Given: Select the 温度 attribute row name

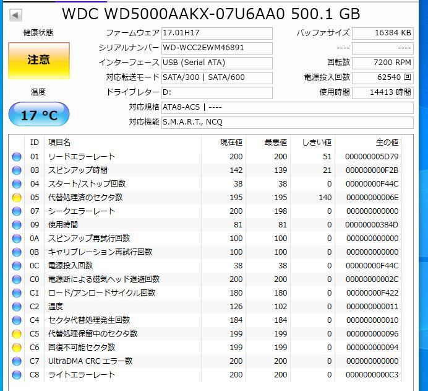Looking at the screenshot, I should click(x=56, y=307).
